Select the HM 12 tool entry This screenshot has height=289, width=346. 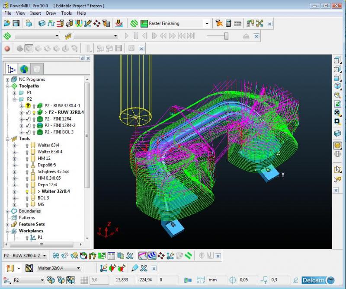click(x=44, y=158)
